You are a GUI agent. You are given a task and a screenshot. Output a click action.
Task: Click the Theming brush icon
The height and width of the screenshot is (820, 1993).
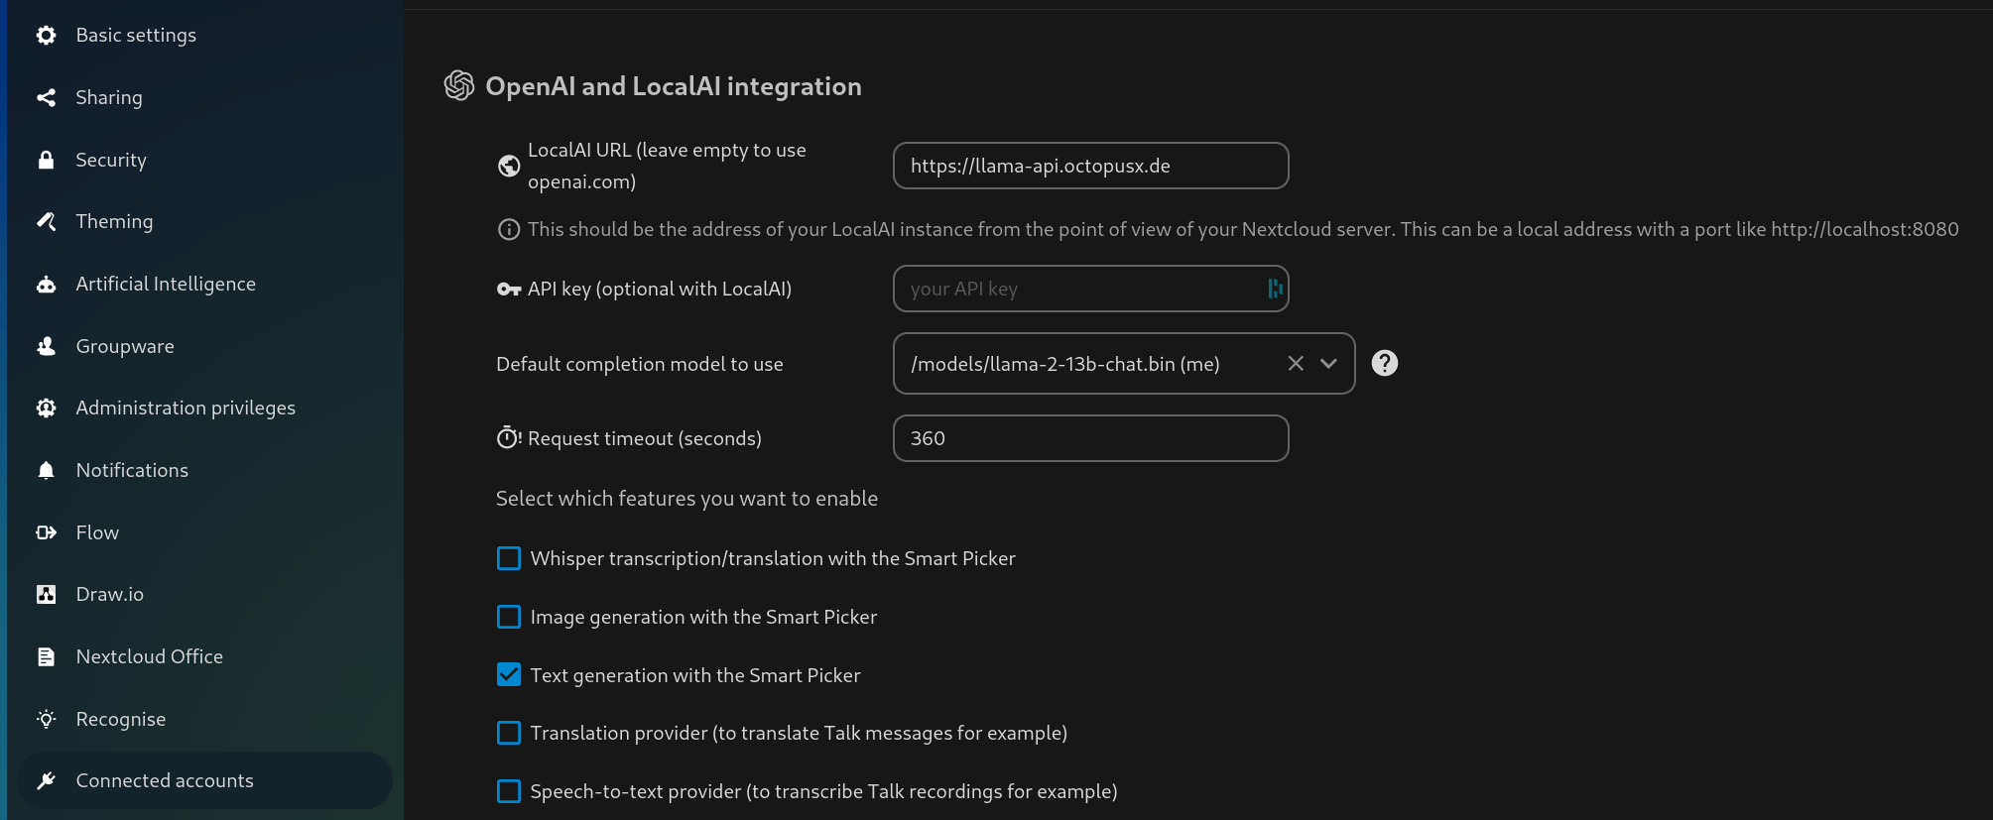pos(46,221)
